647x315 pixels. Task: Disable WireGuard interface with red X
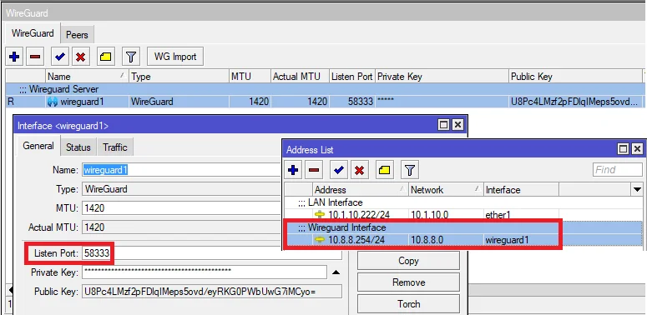coord(81,57)
